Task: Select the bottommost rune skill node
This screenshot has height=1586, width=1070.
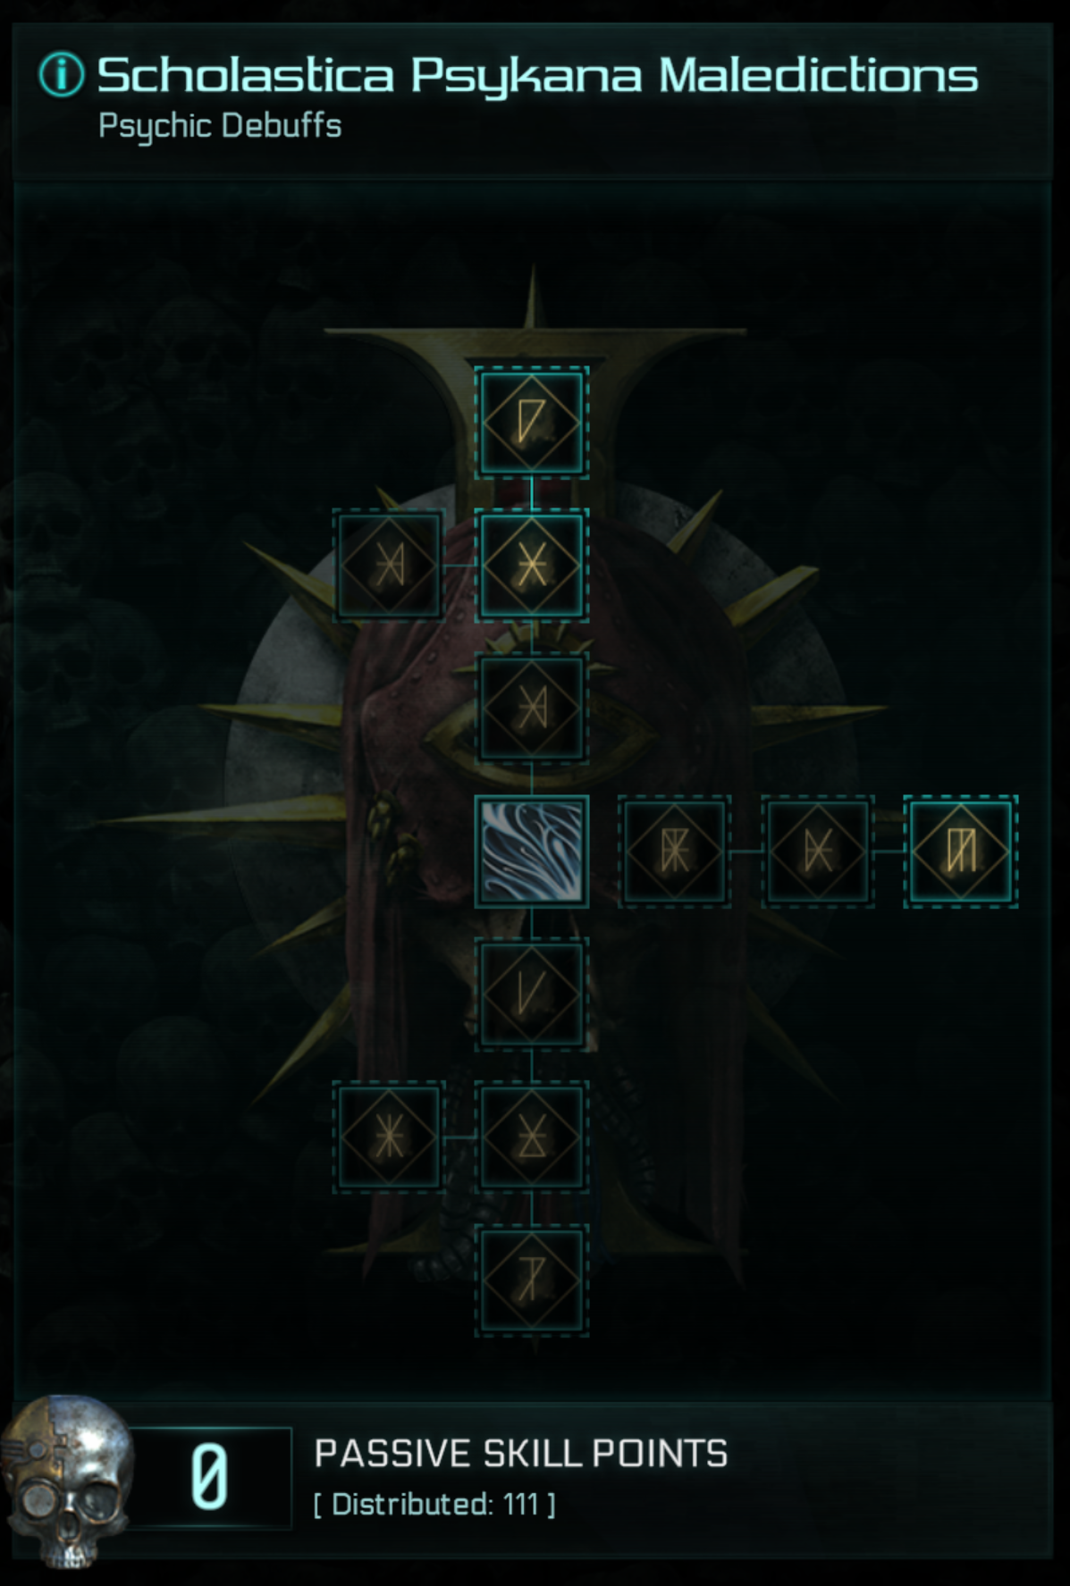Action: point(531,1280)
